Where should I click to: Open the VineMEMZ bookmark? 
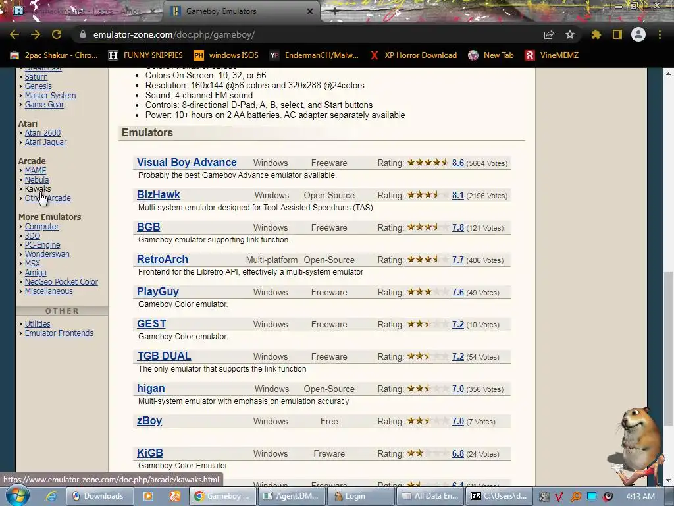(x=552, y=55)
